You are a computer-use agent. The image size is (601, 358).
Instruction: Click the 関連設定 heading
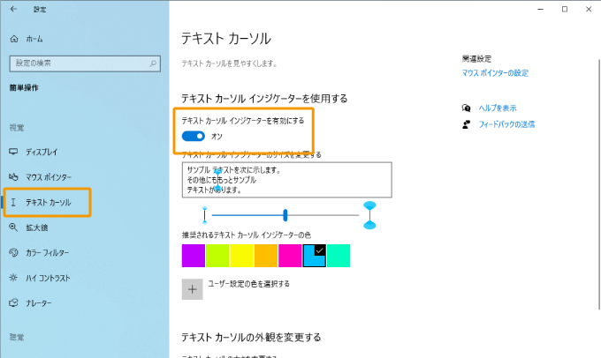tap(476, 59)
